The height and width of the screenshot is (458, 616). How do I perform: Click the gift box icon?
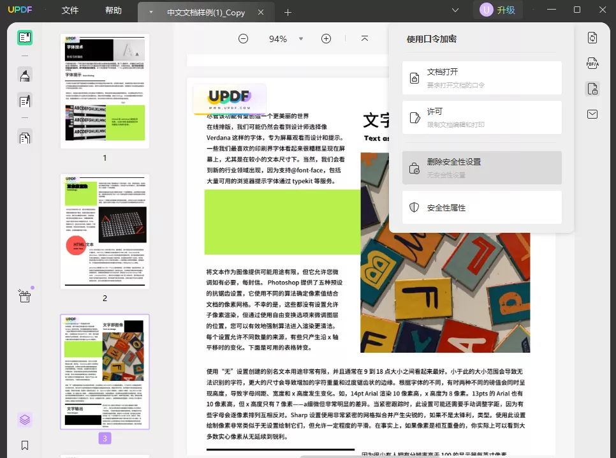(25, 295)
